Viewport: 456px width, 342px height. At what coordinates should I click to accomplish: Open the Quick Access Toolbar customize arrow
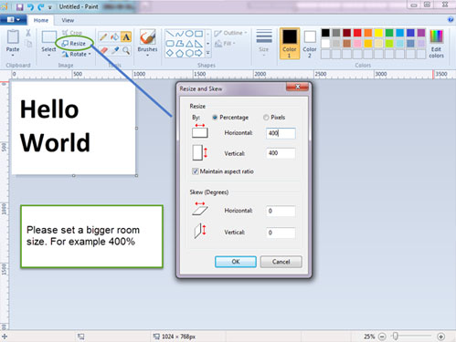point(50,7)
